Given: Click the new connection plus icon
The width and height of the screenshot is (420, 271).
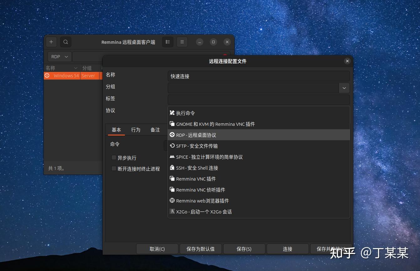Looking at the screenshot, I should coord(51,42).
